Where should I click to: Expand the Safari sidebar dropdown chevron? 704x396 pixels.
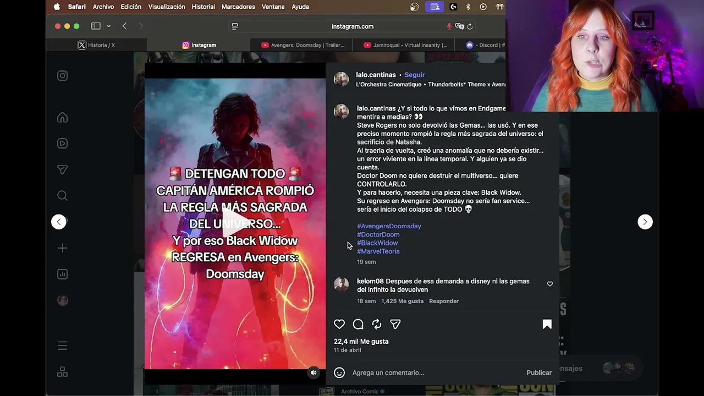(108, 26)
